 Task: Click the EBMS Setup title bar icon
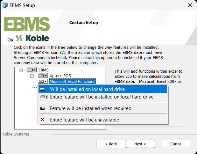coord(5,5)
